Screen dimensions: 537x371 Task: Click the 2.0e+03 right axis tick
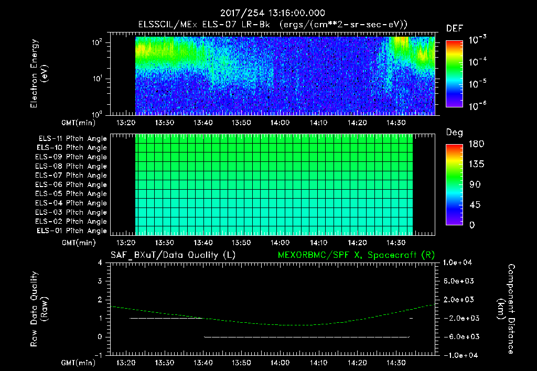point(459,300)
